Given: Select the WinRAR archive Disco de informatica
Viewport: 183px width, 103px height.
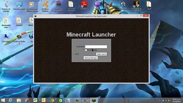Looking at the screenshot, I should 58,7.
